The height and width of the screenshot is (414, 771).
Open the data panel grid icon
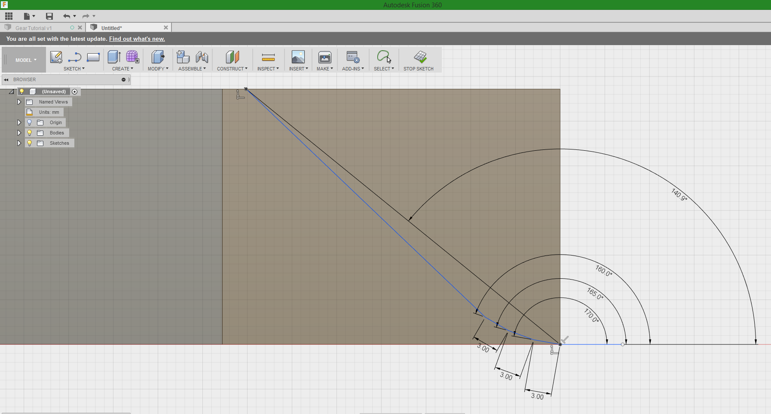point(9,16)
